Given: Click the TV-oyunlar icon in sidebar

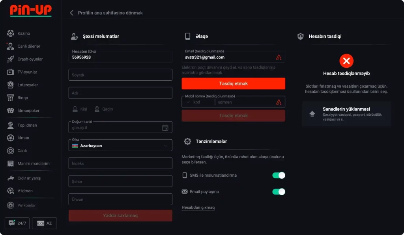Looking at the screenshot, I should 11,72.
